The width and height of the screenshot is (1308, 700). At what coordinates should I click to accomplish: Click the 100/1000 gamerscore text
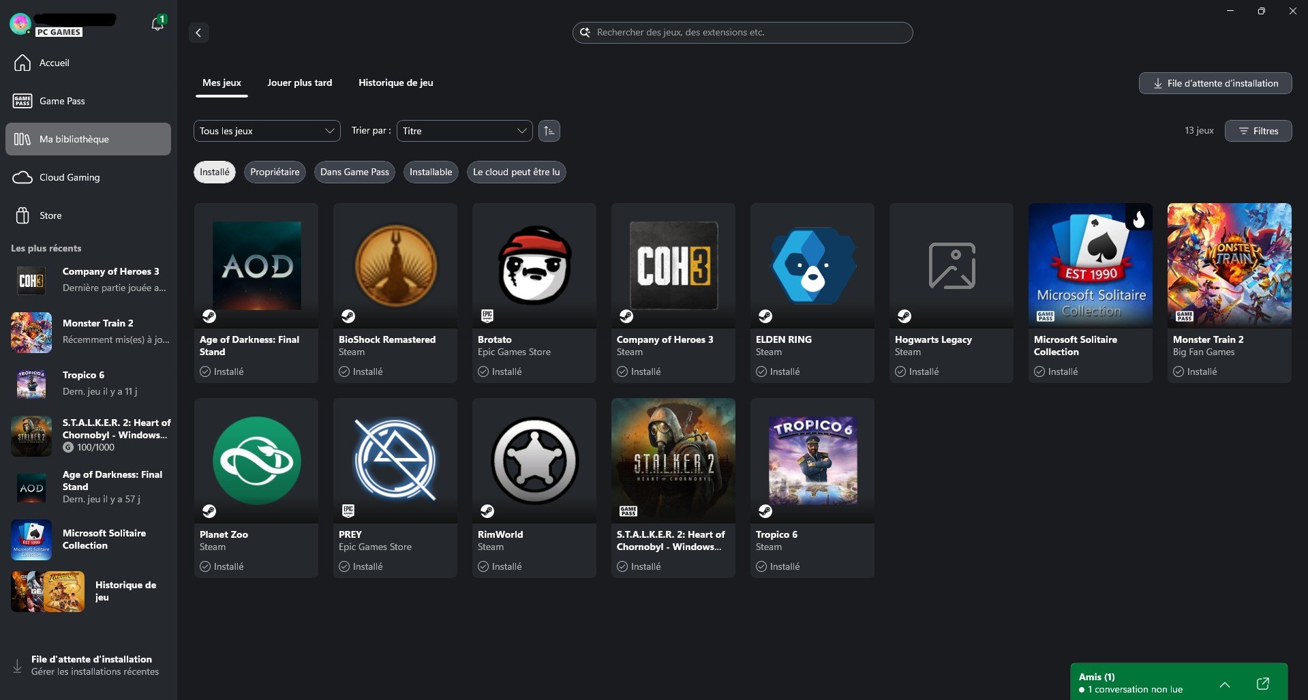[95, 447]
